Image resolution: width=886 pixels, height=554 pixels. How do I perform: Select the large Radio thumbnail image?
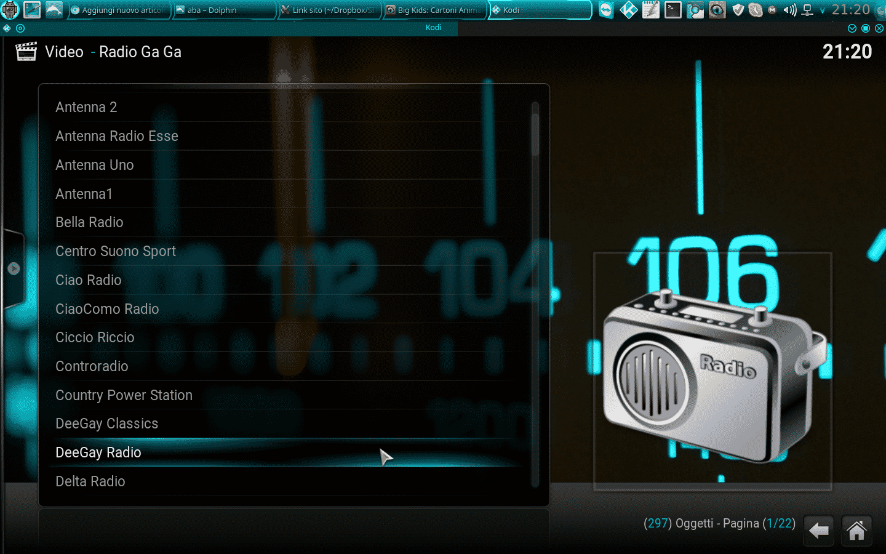tap(712, 371)
